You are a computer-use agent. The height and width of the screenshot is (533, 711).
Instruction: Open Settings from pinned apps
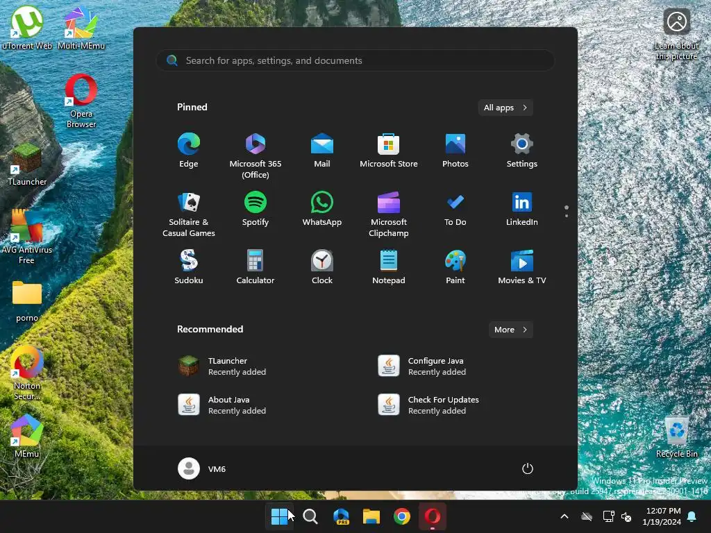522,151
